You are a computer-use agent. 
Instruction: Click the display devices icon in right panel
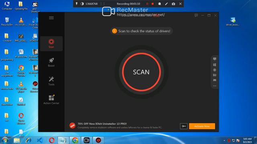click(x=214, y=59)
